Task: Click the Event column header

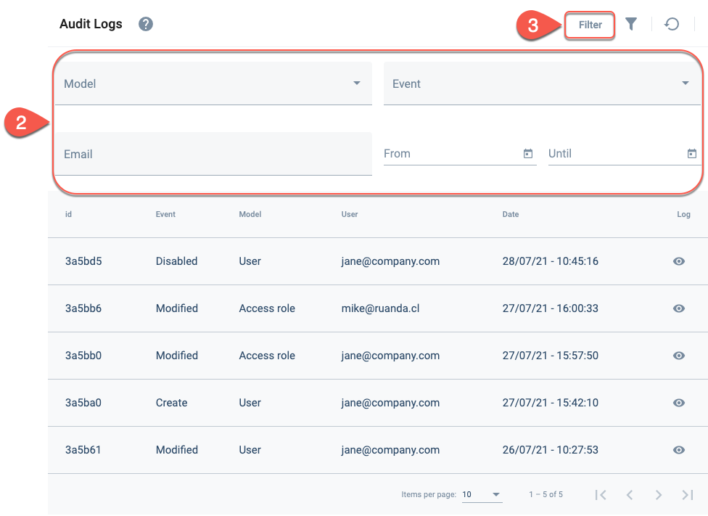Action: tap(165, 214)
